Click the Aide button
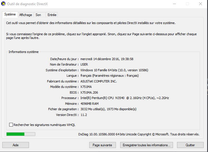Screen dimensions: 208x152 click(15, 145)
